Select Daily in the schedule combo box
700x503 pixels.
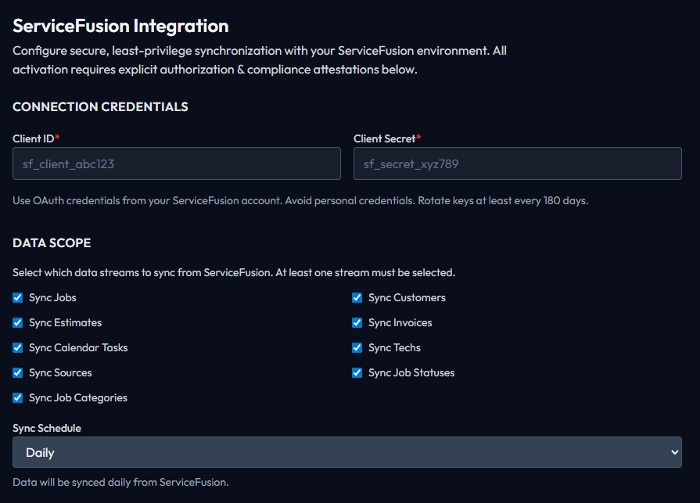347,452
